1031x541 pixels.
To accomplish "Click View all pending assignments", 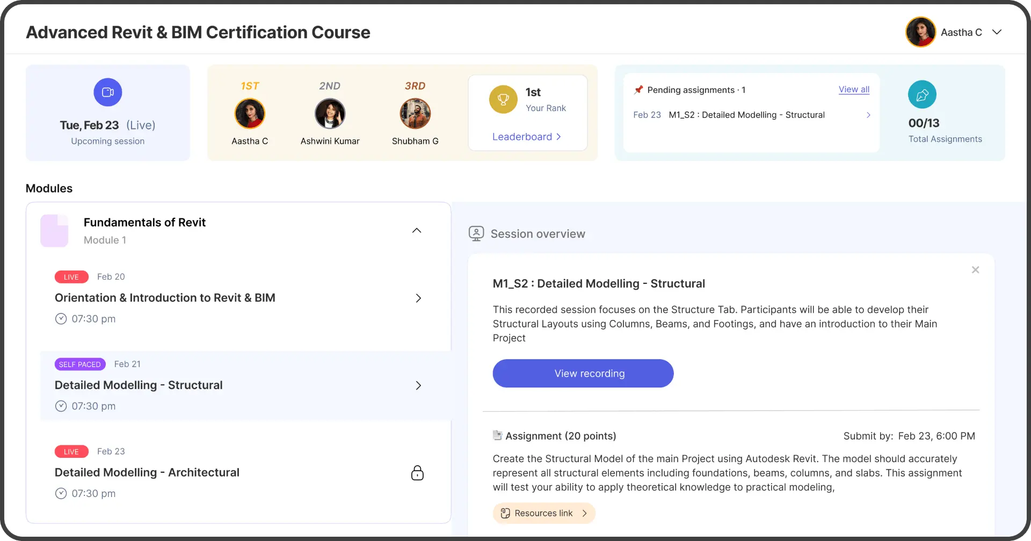I will (854, 90).
